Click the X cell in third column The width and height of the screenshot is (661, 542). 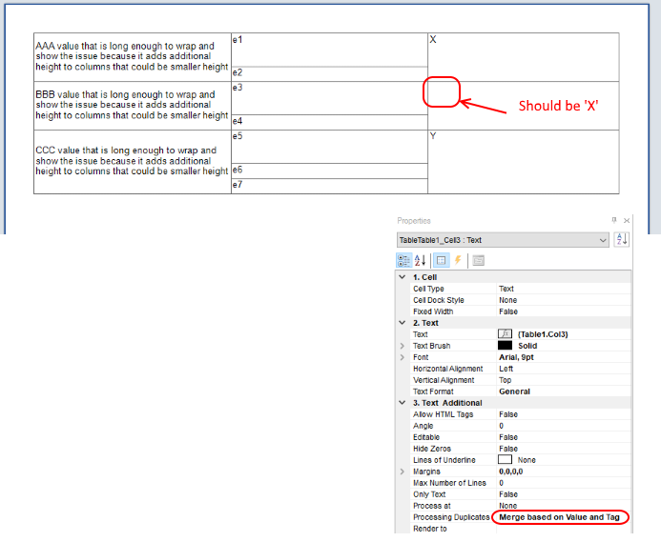(524, 57)
